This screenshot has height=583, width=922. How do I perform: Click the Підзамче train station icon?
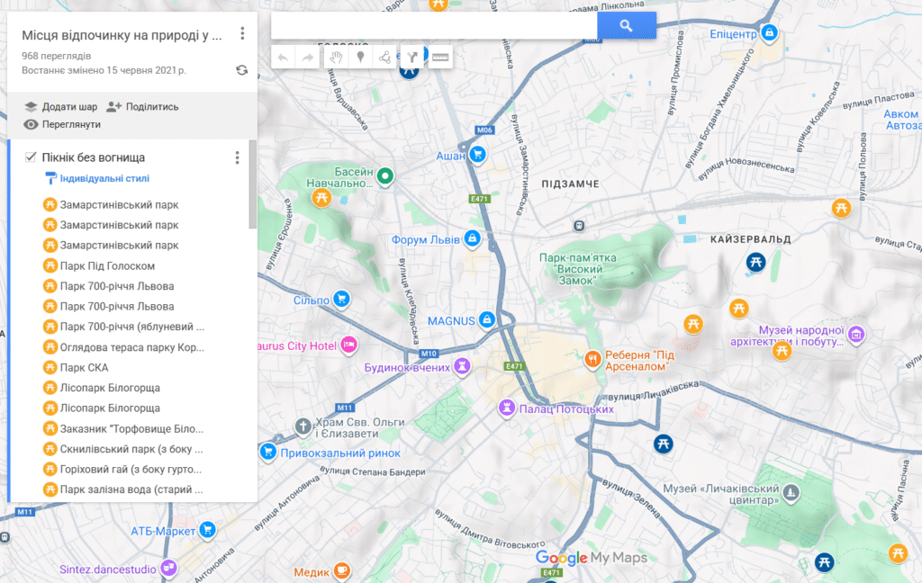tap(579, 226)
